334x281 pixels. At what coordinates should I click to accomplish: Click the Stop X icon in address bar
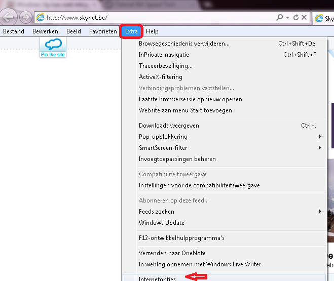tap(304, 17)
